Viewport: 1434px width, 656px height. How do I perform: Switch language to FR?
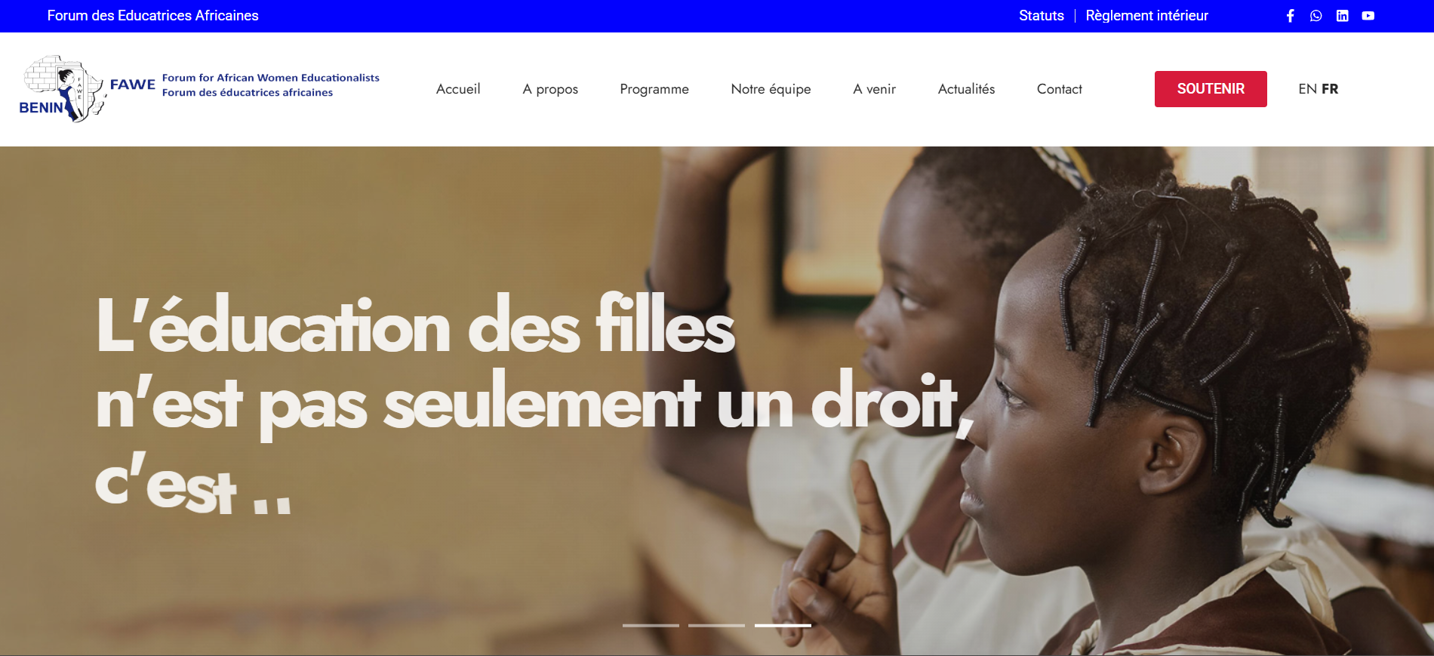(x=1330, y=89)
